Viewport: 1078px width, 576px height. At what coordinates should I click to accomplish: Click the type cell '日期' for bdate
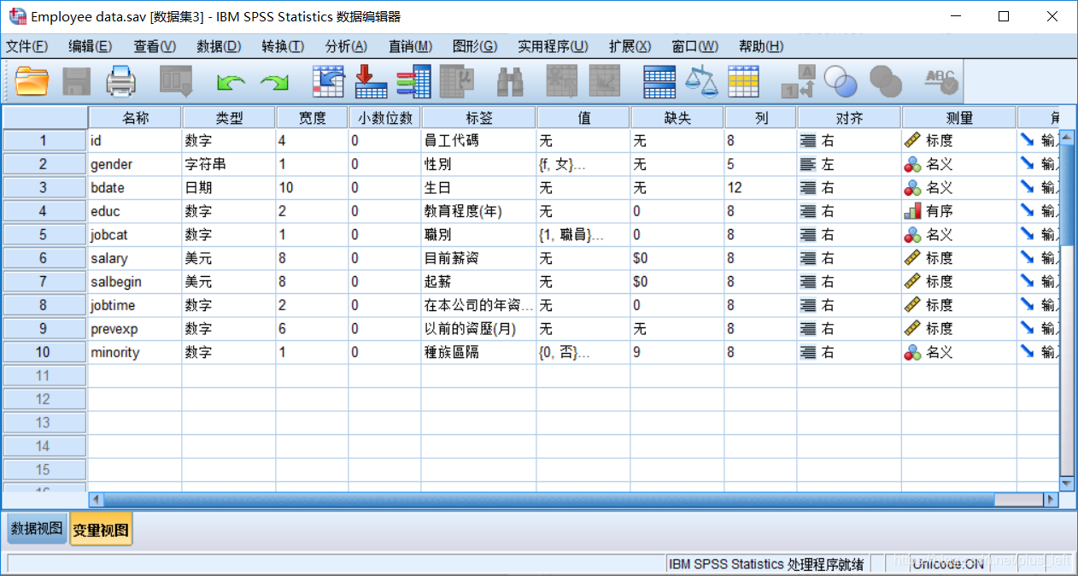pyautogui.click(x=229, y=187)
